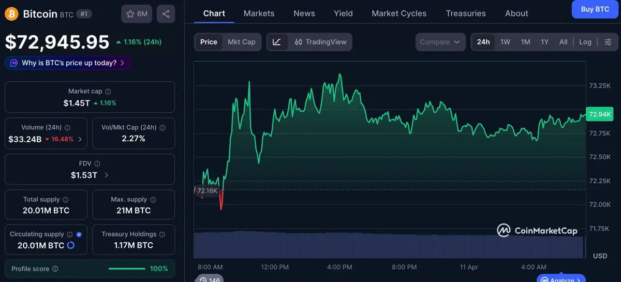Click the Profile score 100% progress bar
The height and width of the screenshot is (282, 621).
pyautogui.click(x=127, y=269)
